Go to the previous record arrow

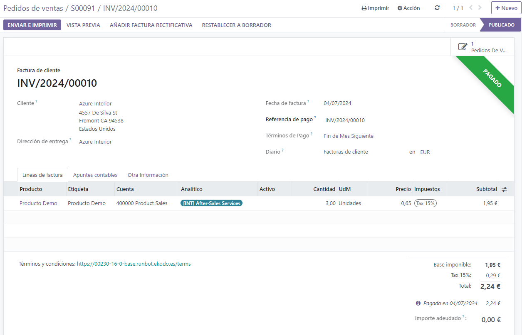[471, 8]
